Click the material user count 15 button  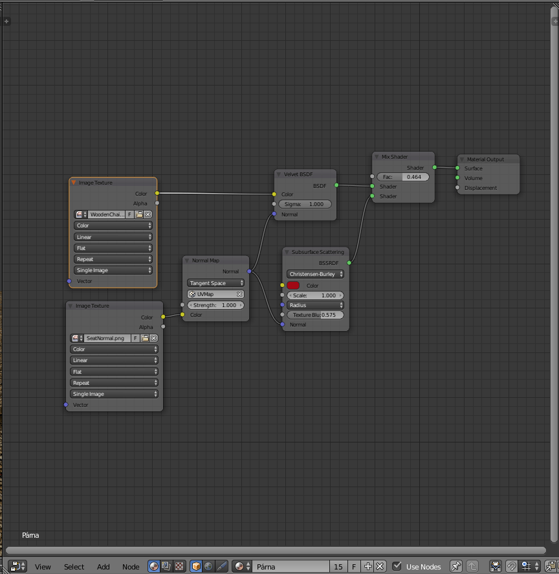tap(338, 566)
